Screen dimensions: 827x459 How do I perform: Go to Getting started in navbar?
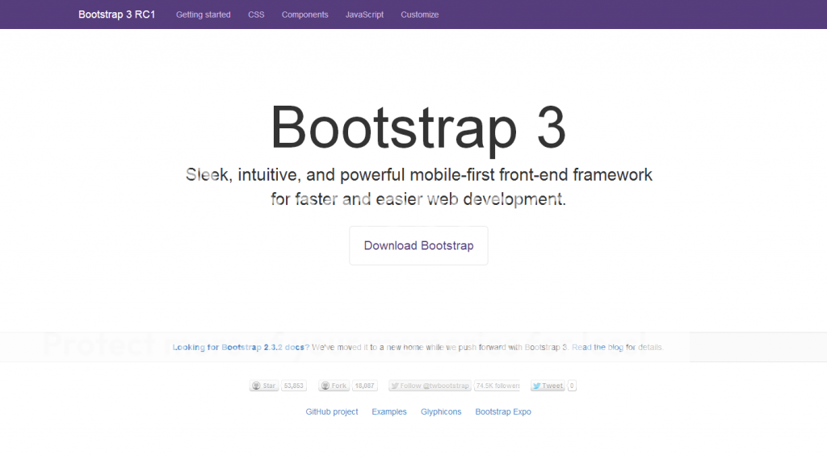click(x=203, y=15)
